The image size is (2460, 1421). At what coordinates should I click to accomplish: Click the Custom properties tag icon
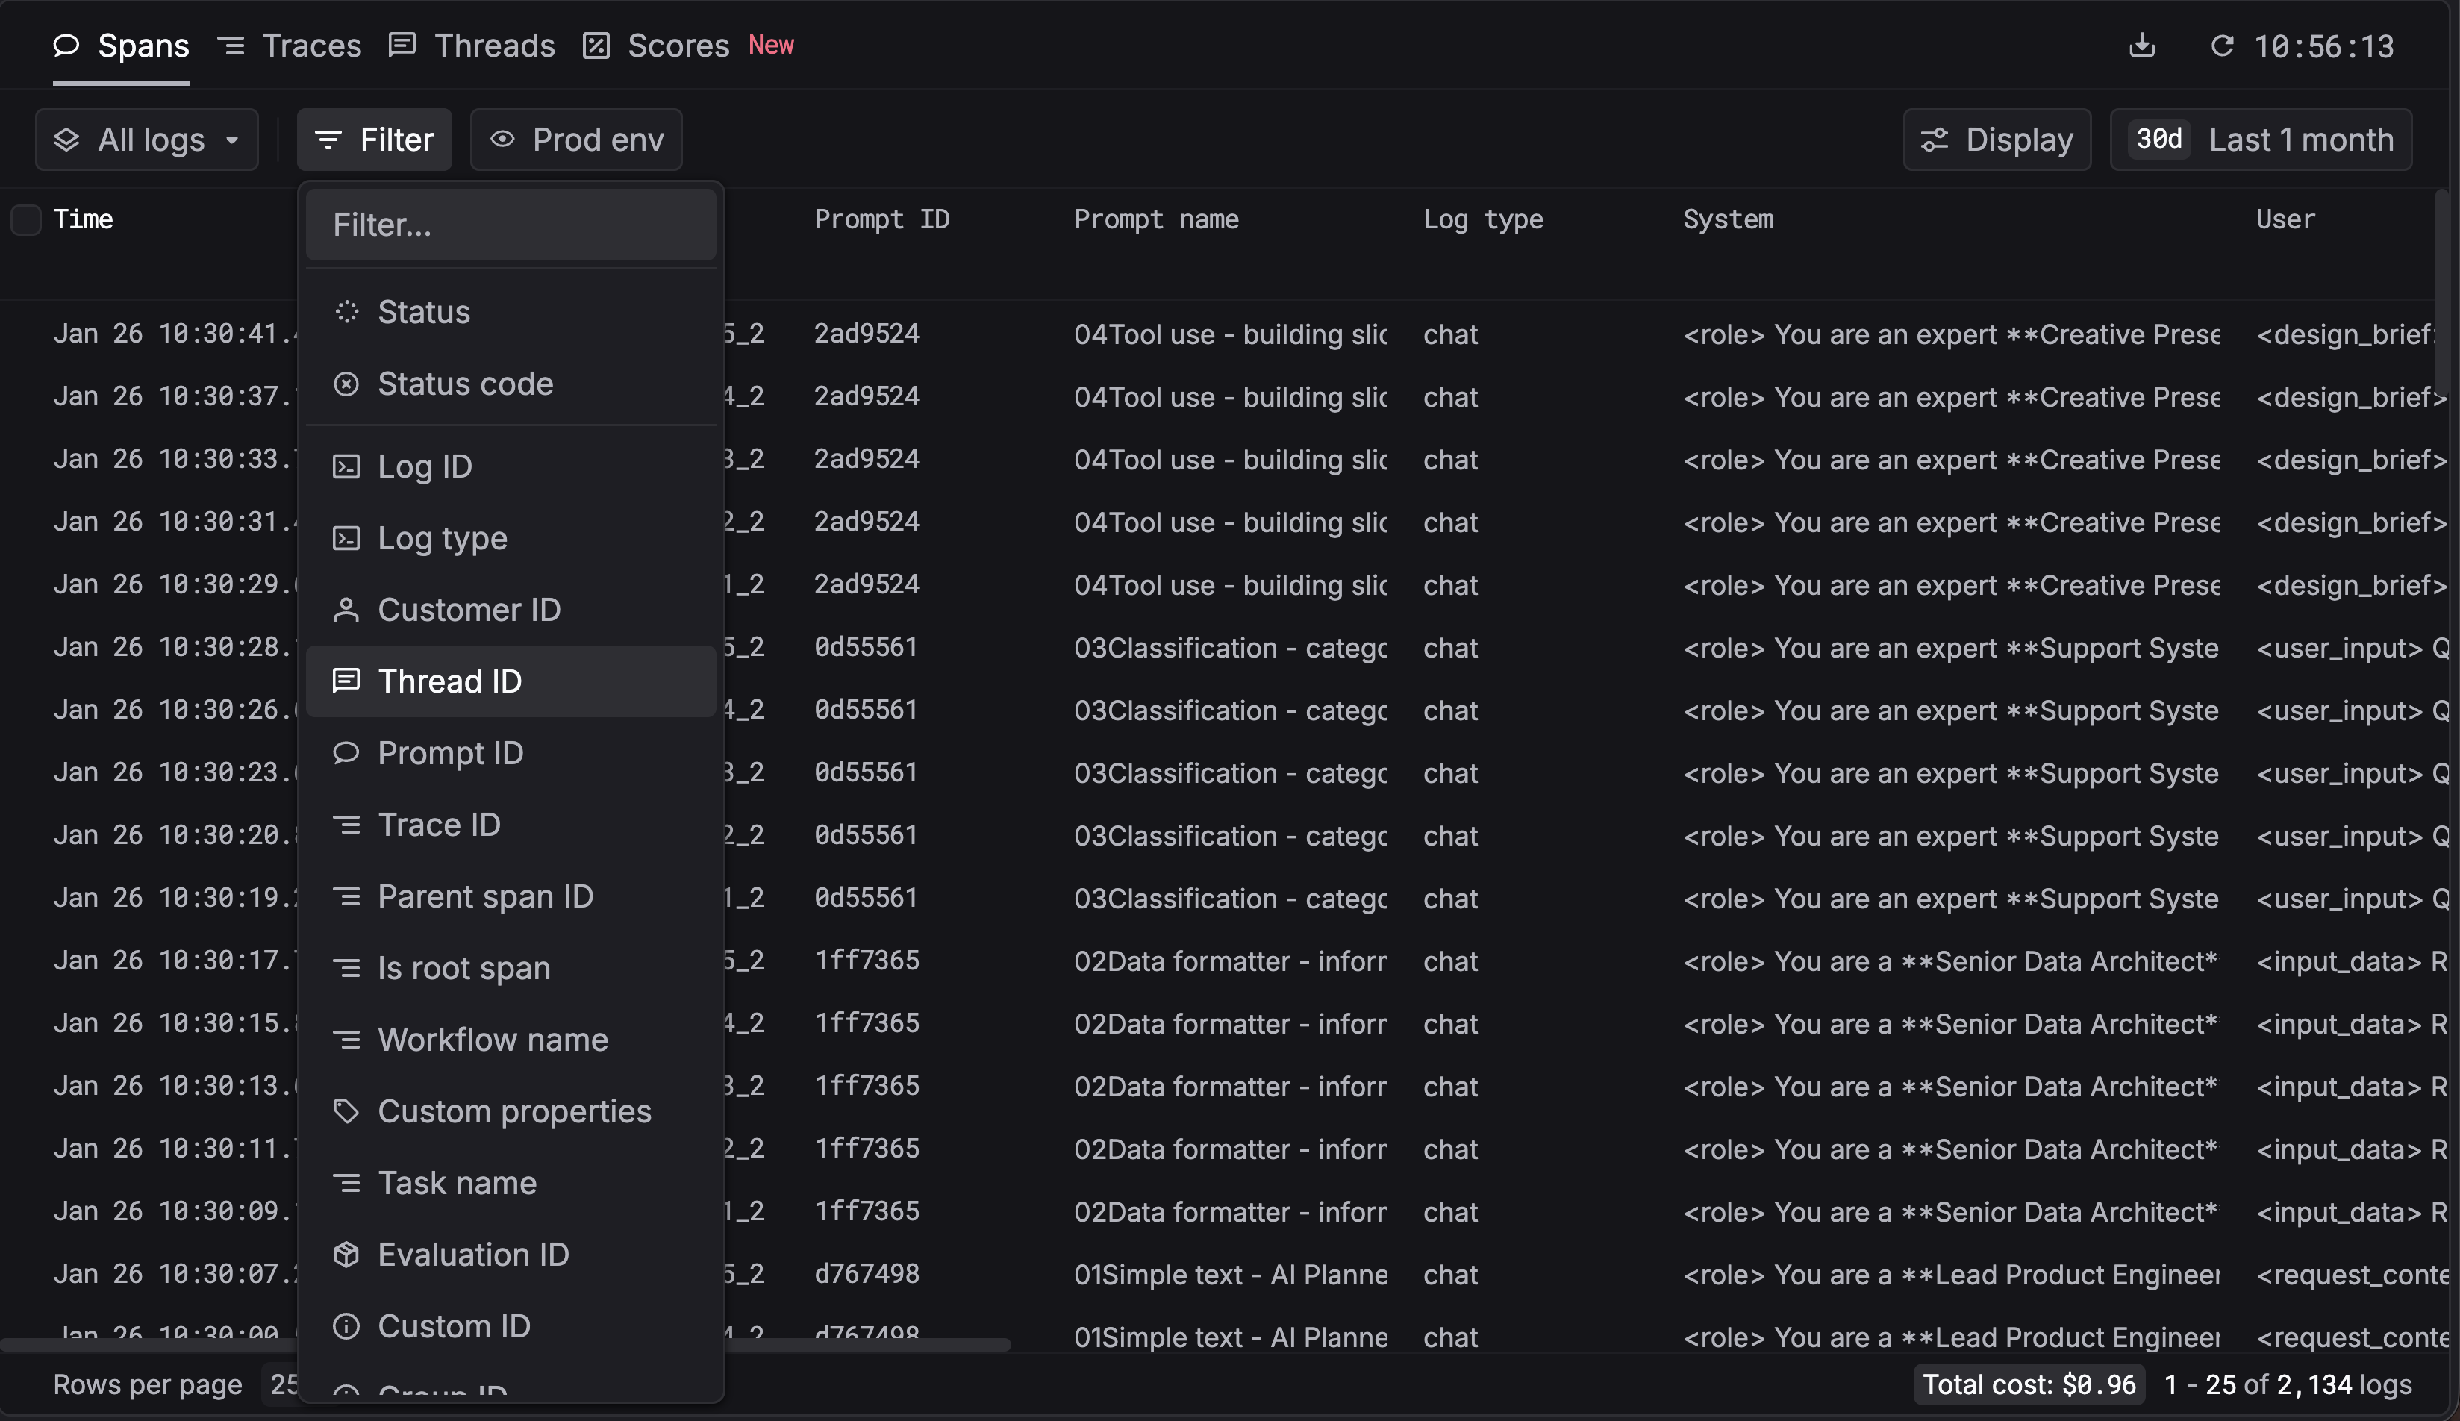coord(346,1111)
